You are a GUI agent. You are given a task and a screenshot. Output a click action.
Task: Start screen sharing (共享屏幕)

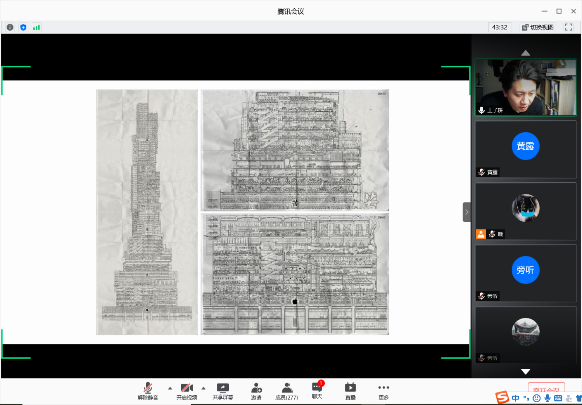pyautogui.click(x=223, y=391)
